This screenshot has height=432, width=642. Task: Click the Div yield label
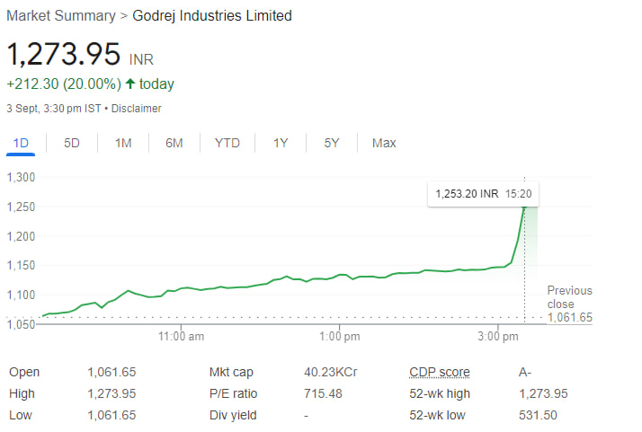click(233, 415)
